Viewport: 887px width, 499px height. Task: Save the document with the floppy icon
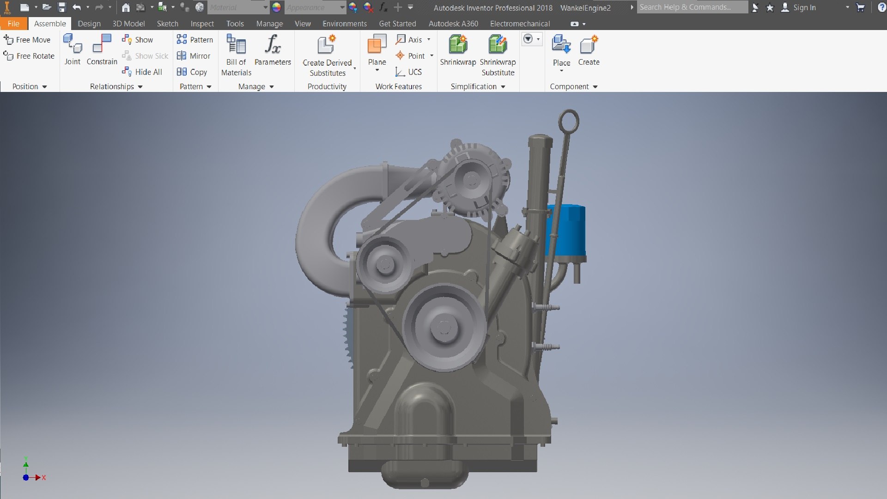(x=62, y=7)
